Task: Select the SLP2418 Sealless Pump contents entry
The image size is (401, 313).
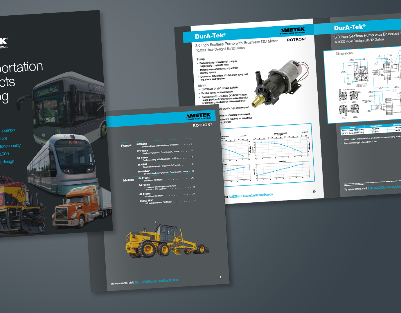Action: pos(164,145)
